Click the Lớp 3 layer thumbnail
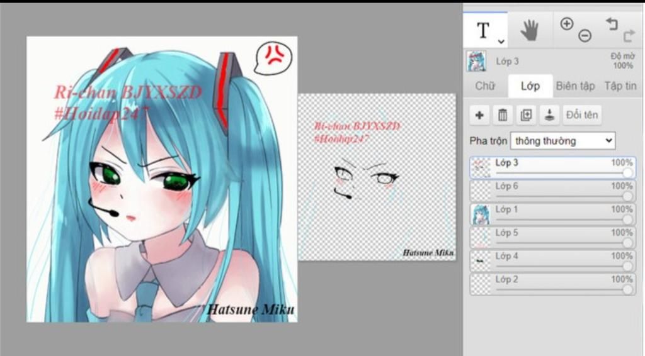Image resolution: width=645 pixels, height=356 pixels. 481,167
